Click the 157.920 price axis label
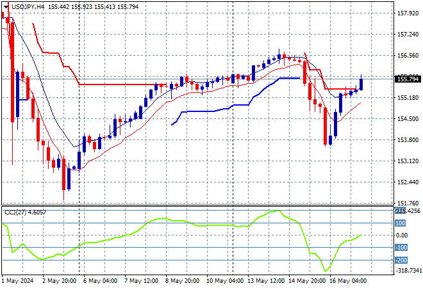Screen dimensions: 423x288 click(408, 13)
